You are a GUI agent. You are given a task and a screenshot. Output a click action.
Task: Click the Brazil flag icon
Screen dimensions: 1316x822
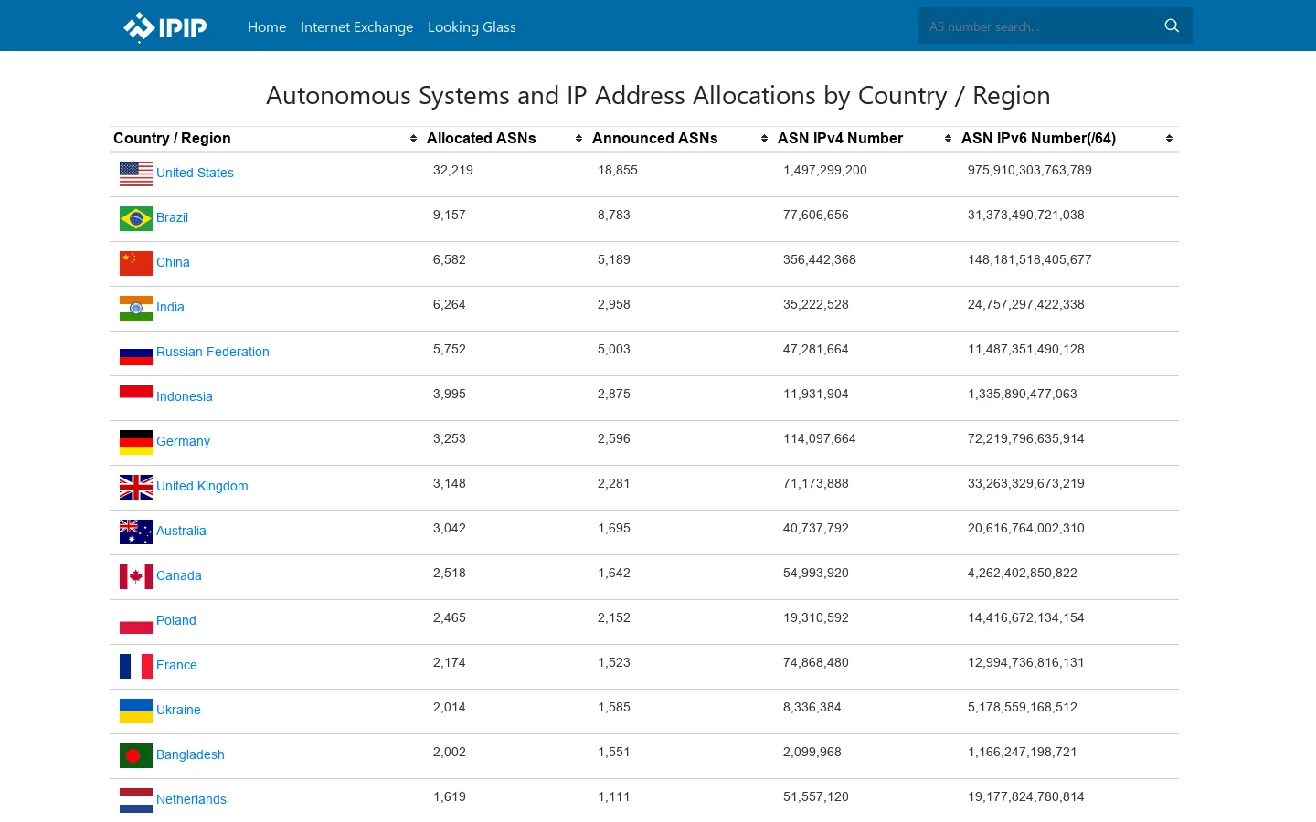[136, 218]
